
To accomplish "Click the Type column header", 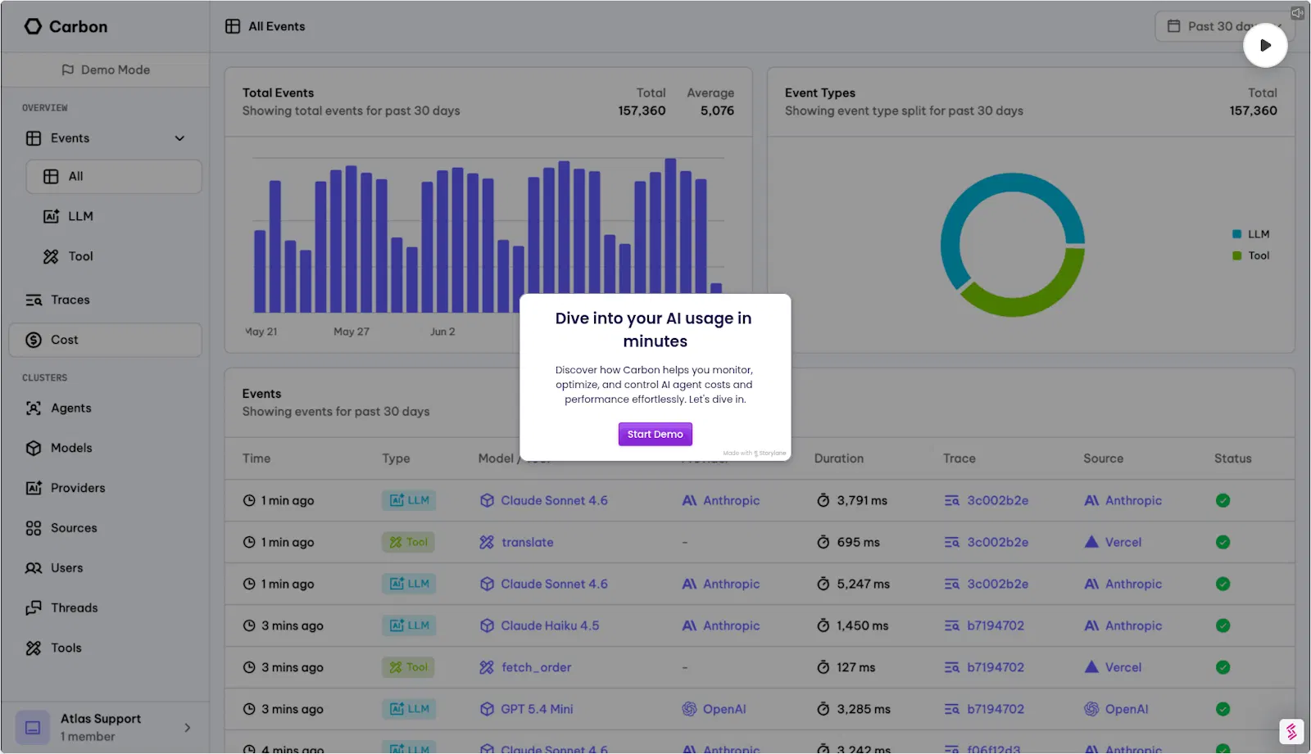I will 396,458.
